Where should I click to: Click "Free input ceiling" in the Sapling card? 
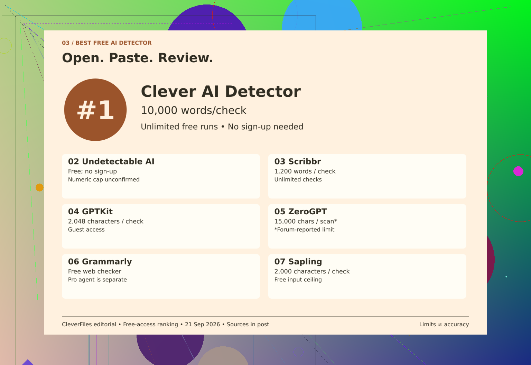pos(298,280)
